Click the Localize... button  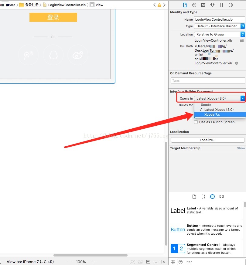[x=208, y=140]
